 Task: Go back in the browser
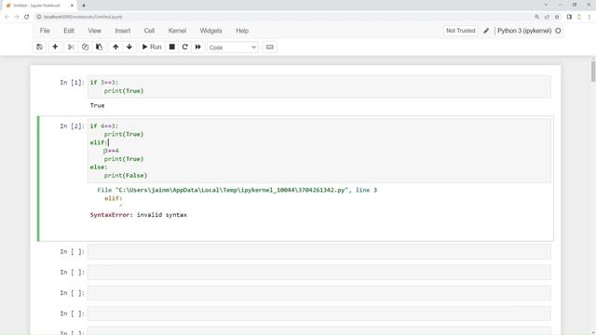pyautogui.click(x=7, y=17)
